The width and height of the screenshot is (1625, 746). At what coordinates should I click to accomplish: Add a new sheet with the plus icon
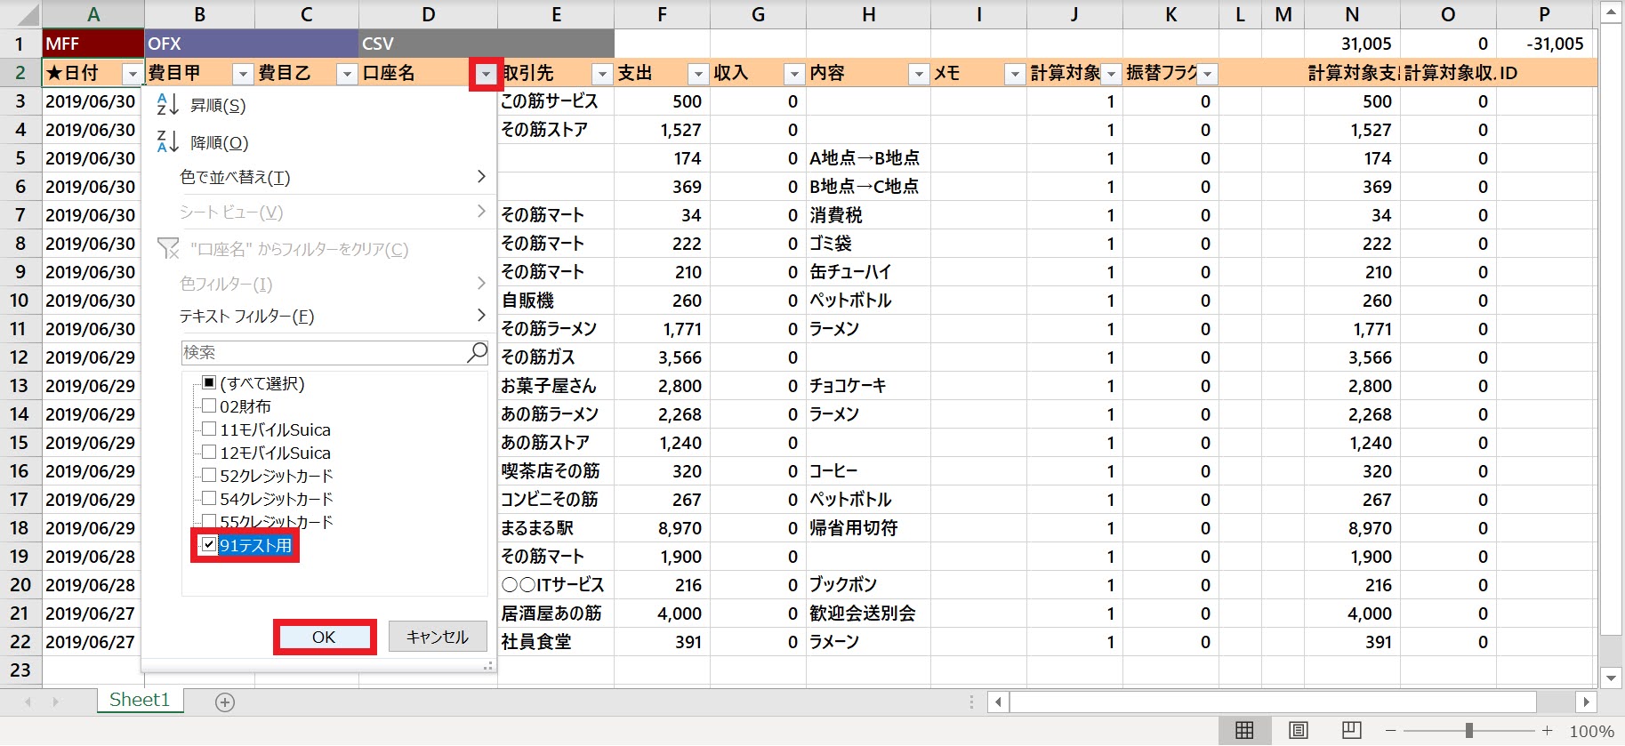tap(225, 702)
